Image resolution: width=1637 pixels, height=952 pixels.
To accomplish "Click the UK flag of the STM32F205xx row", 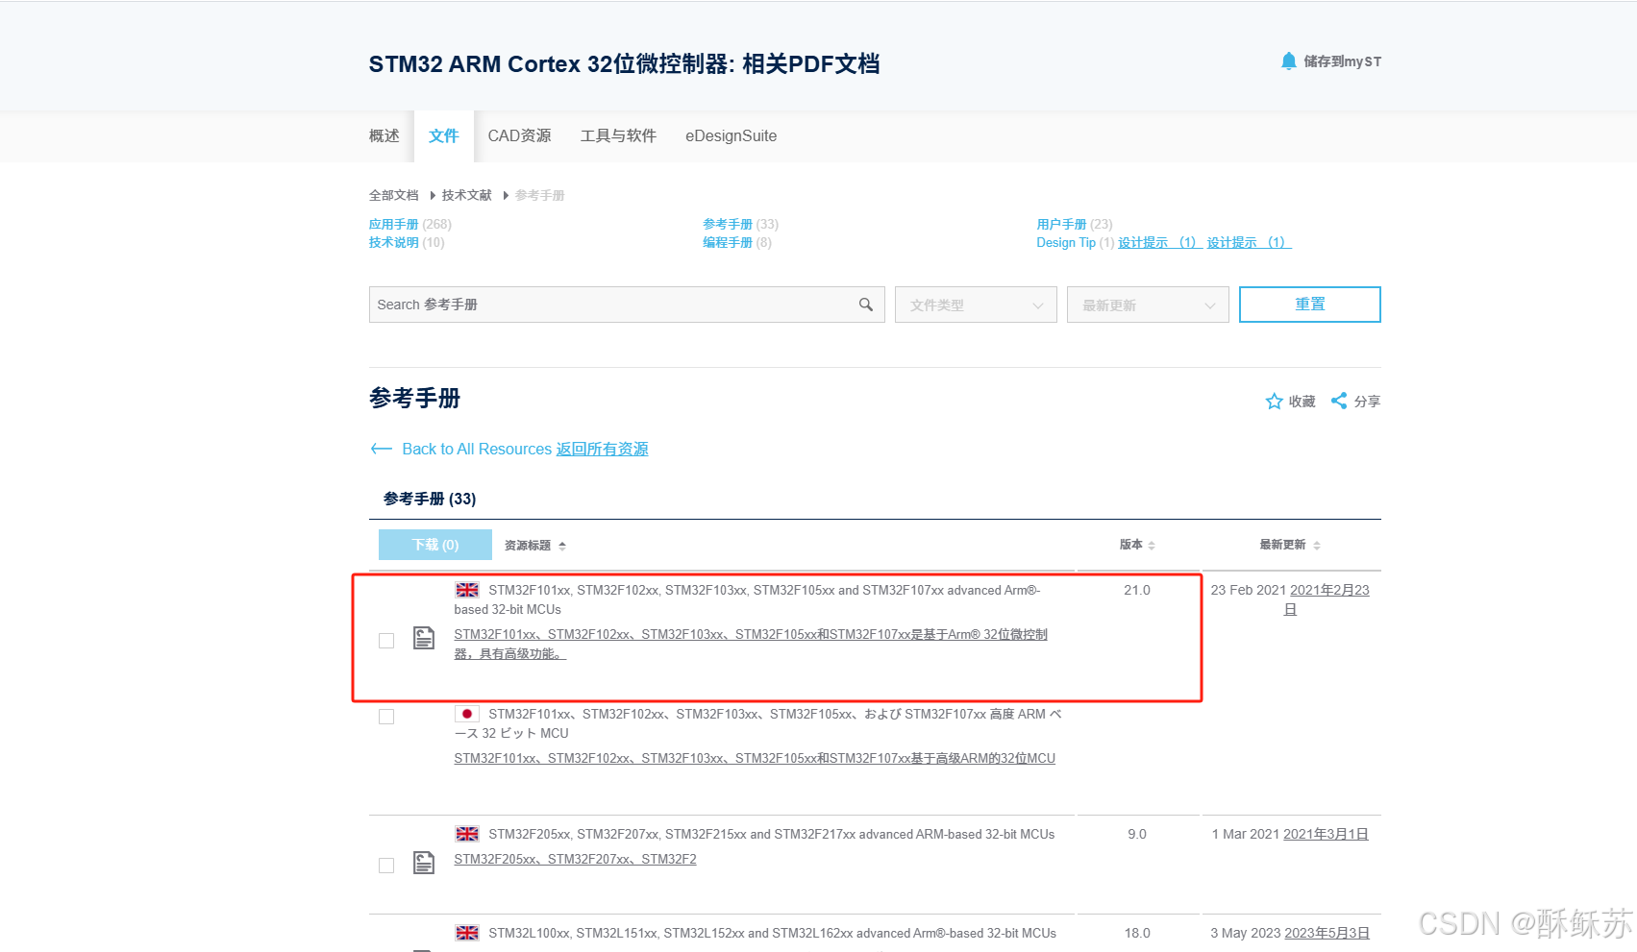I will click(467, 834).
